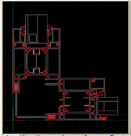Select the center vertical web of middle profile
131x136 pixels.
(36, 61)
